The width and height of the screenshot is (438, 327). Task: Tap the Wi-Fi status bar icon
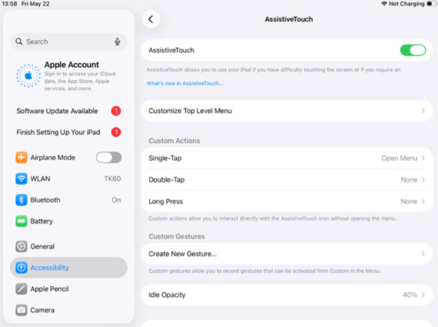(384, 4)
